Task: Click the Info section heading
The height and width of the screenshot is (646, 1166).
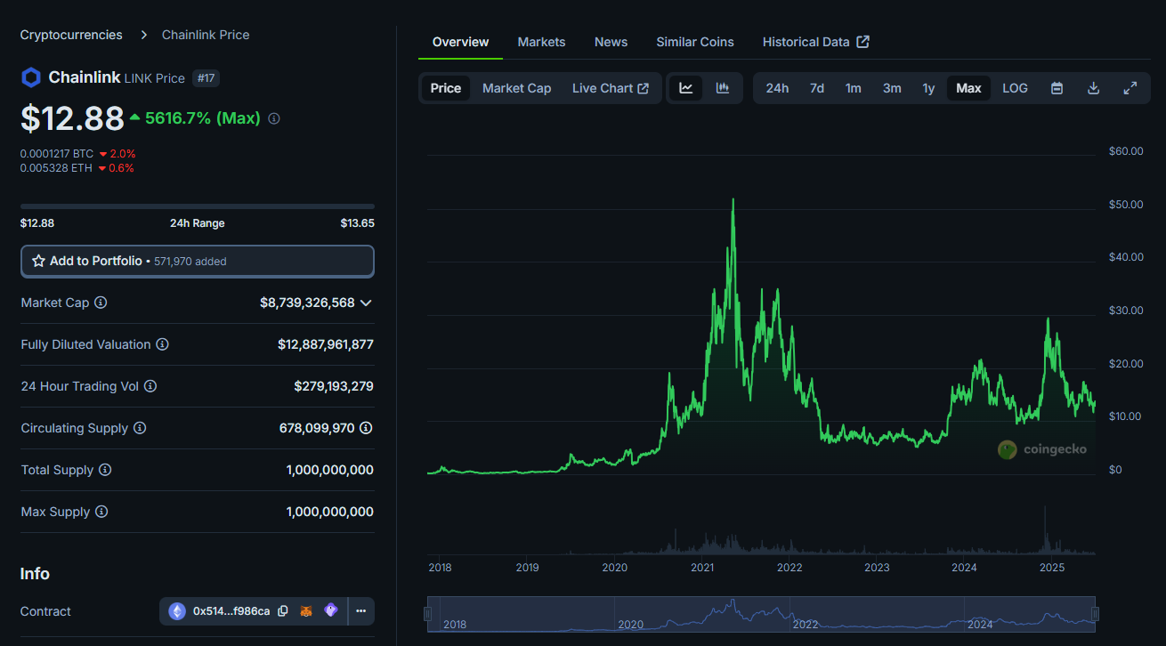Action: pos(35,574)
